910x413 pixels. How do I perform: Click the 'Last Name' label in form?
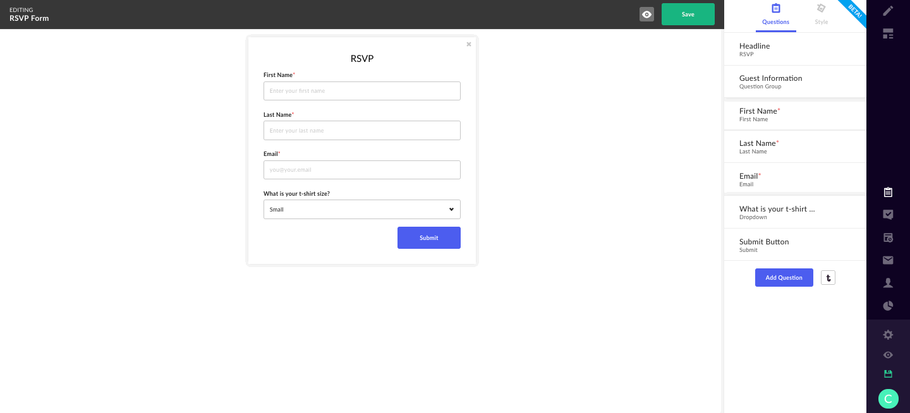tap(278, 115)
